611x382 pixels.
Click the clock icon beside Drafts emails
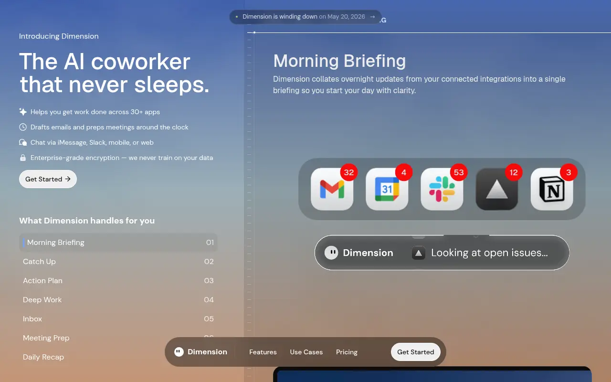coord(23,127)
